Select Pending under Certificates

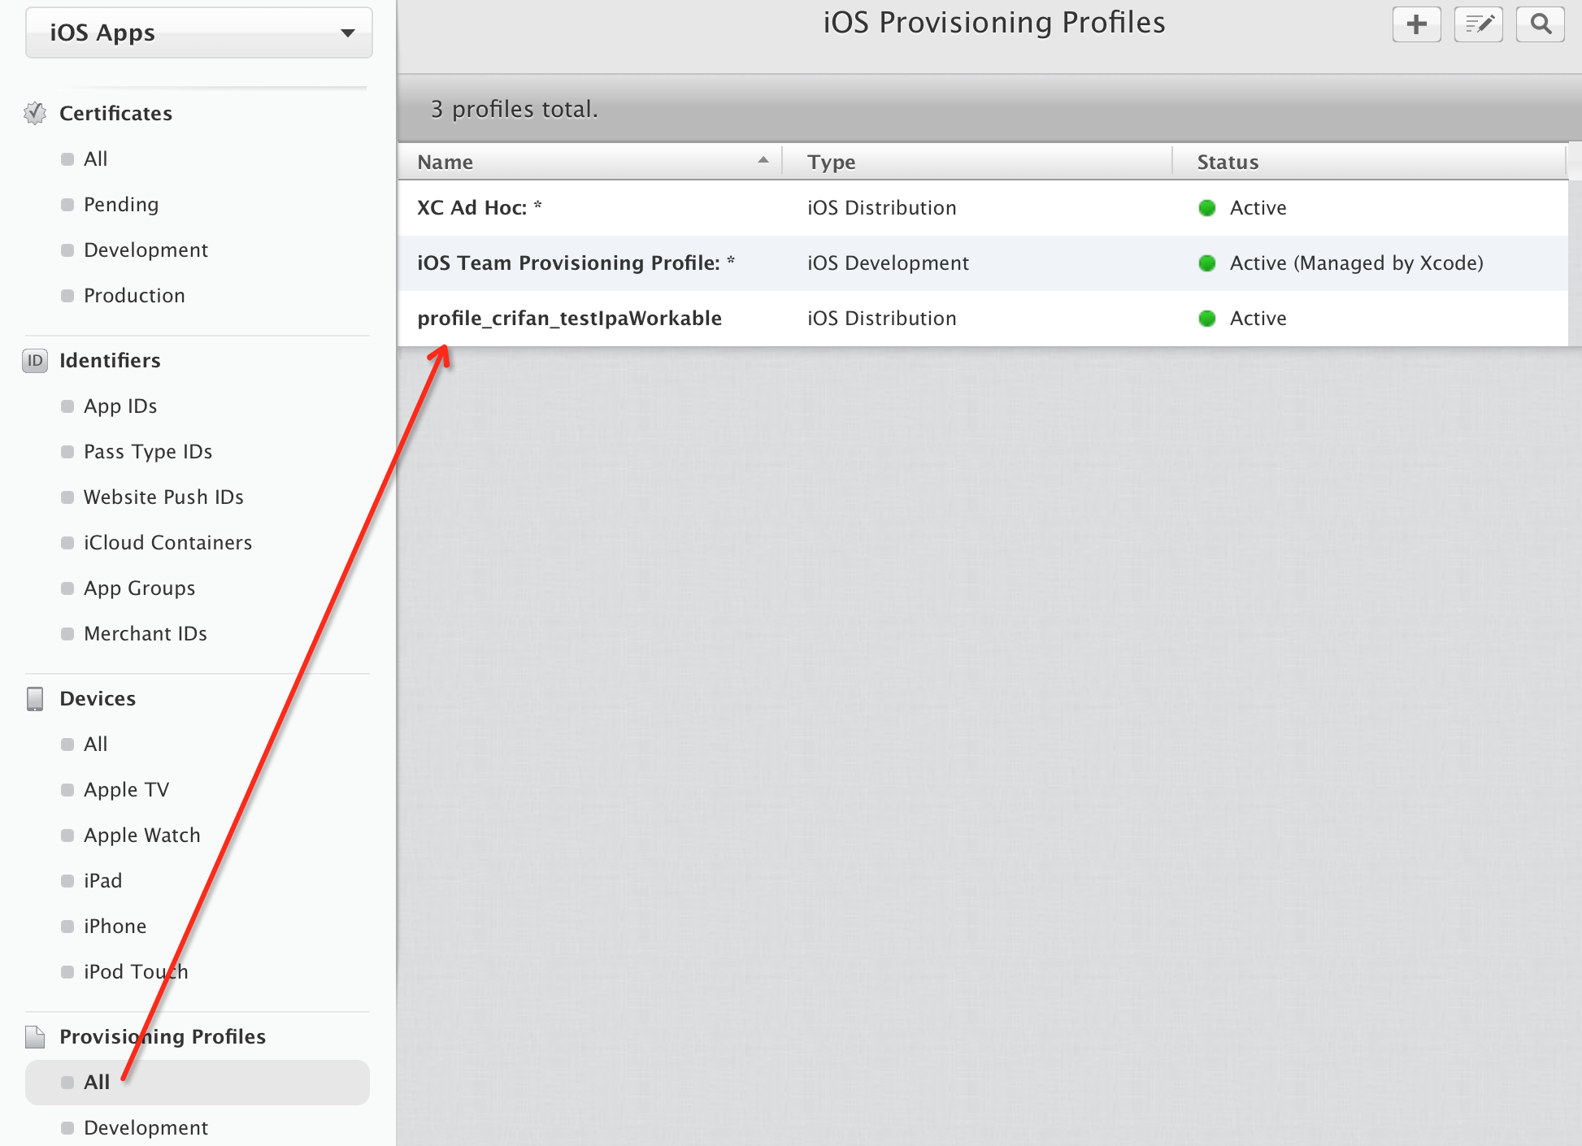(120, 205)
